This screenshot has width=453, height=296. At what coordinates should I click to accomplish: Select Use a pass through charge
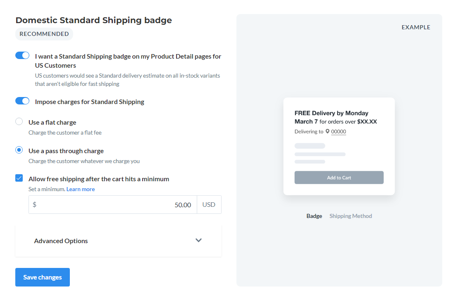pos(19,150)
